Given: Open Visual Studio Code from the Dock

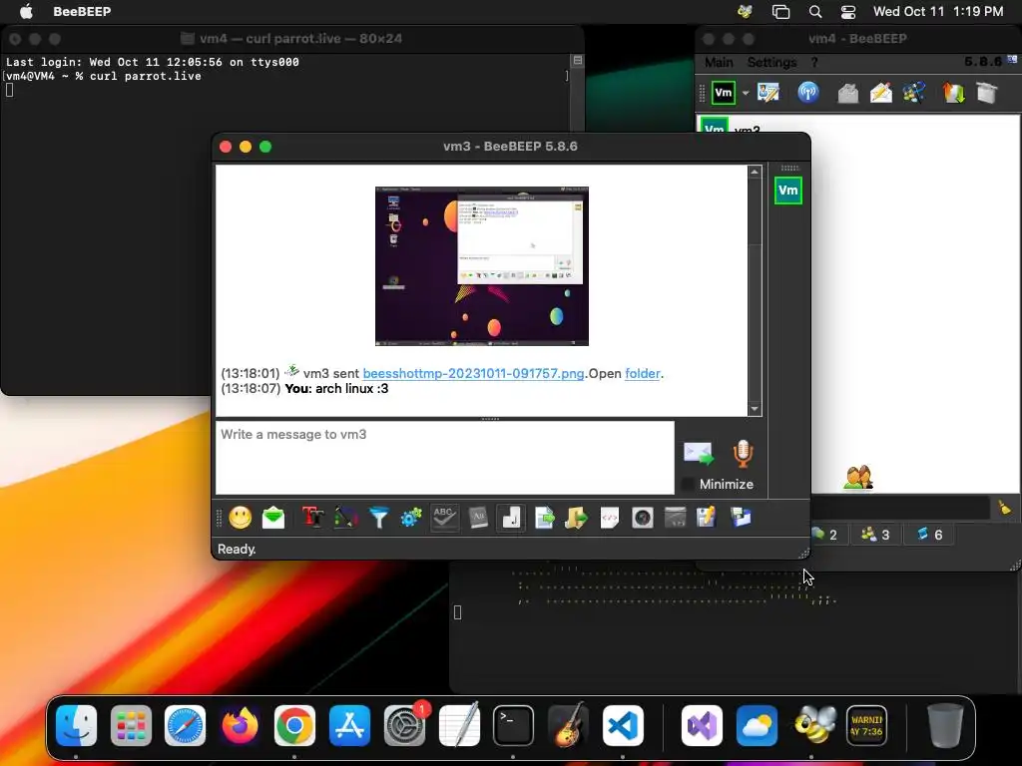Looking at the screenshot, I should pos(623,725).
